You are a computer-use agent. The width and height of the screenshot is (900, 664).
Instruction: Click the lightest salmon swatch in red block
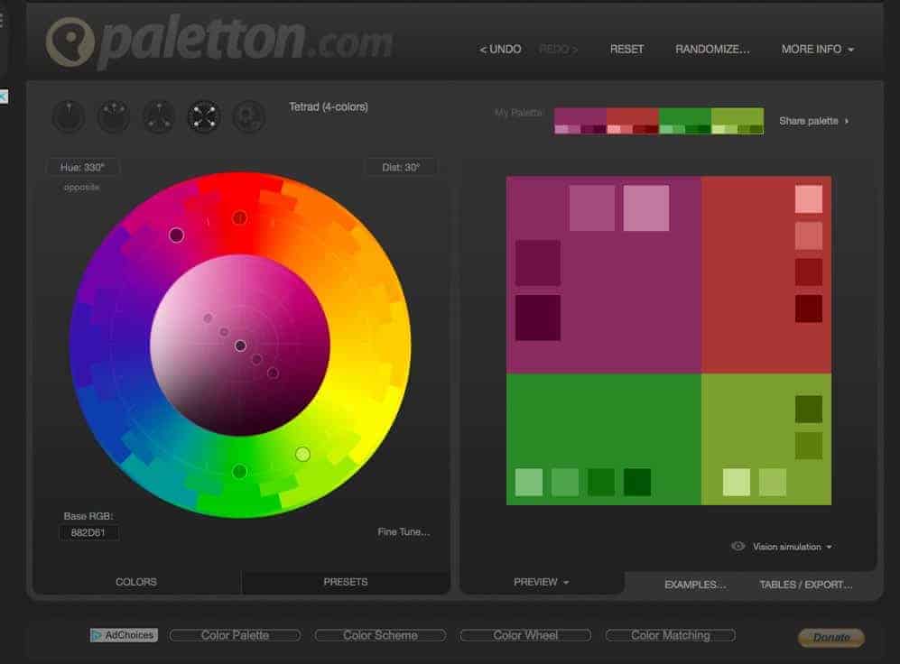click(x=809, y=199)
